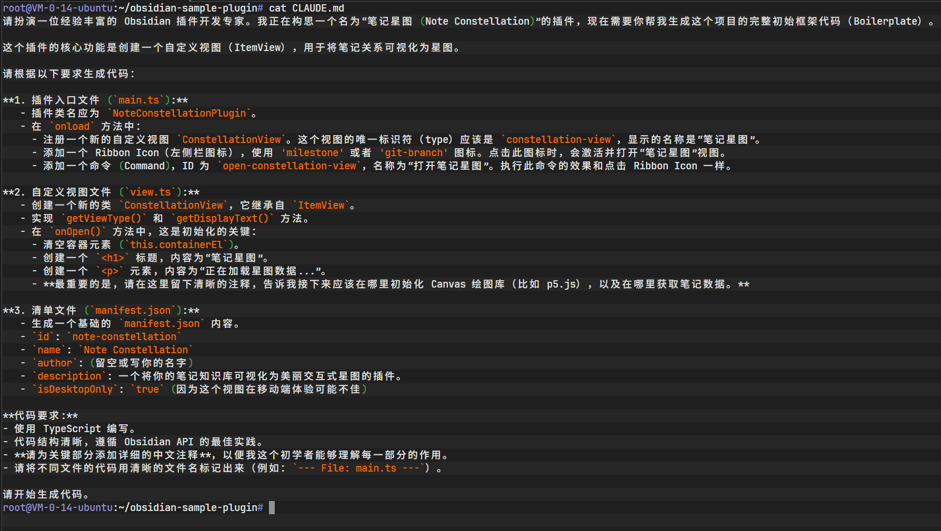Click the 'onOpen()' method name
Screen dimensions: 941x531
78,231
